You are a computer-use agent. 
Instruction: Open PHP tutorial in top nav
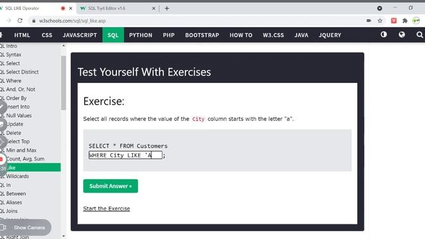pos(169,35)
